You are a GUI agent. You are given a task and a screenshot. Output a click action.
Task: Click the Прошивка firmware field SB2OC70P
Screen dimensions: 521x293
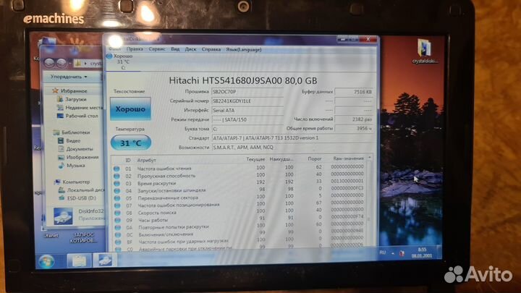247,92
